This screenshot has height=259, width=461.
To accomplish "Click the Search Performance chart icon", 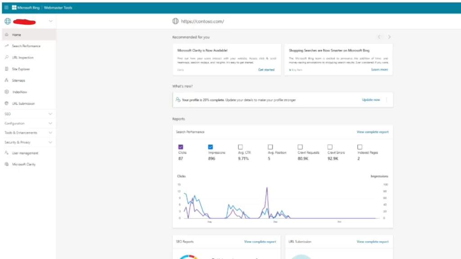I will tap(6, 46).
